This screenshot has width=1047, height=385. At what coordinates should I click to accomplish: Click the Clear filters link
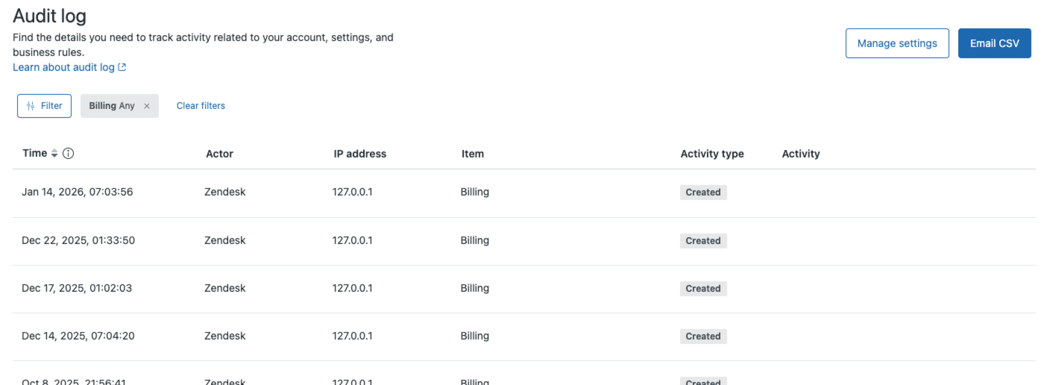200,106
